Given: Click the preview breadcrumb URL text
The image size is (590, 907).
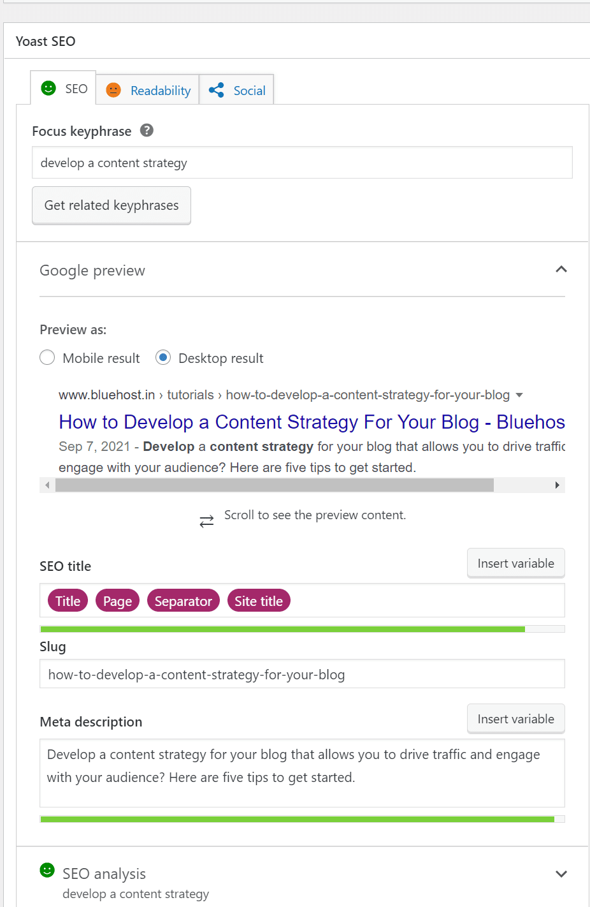Looking at the screenshot, I should click(x=284, y=395).
